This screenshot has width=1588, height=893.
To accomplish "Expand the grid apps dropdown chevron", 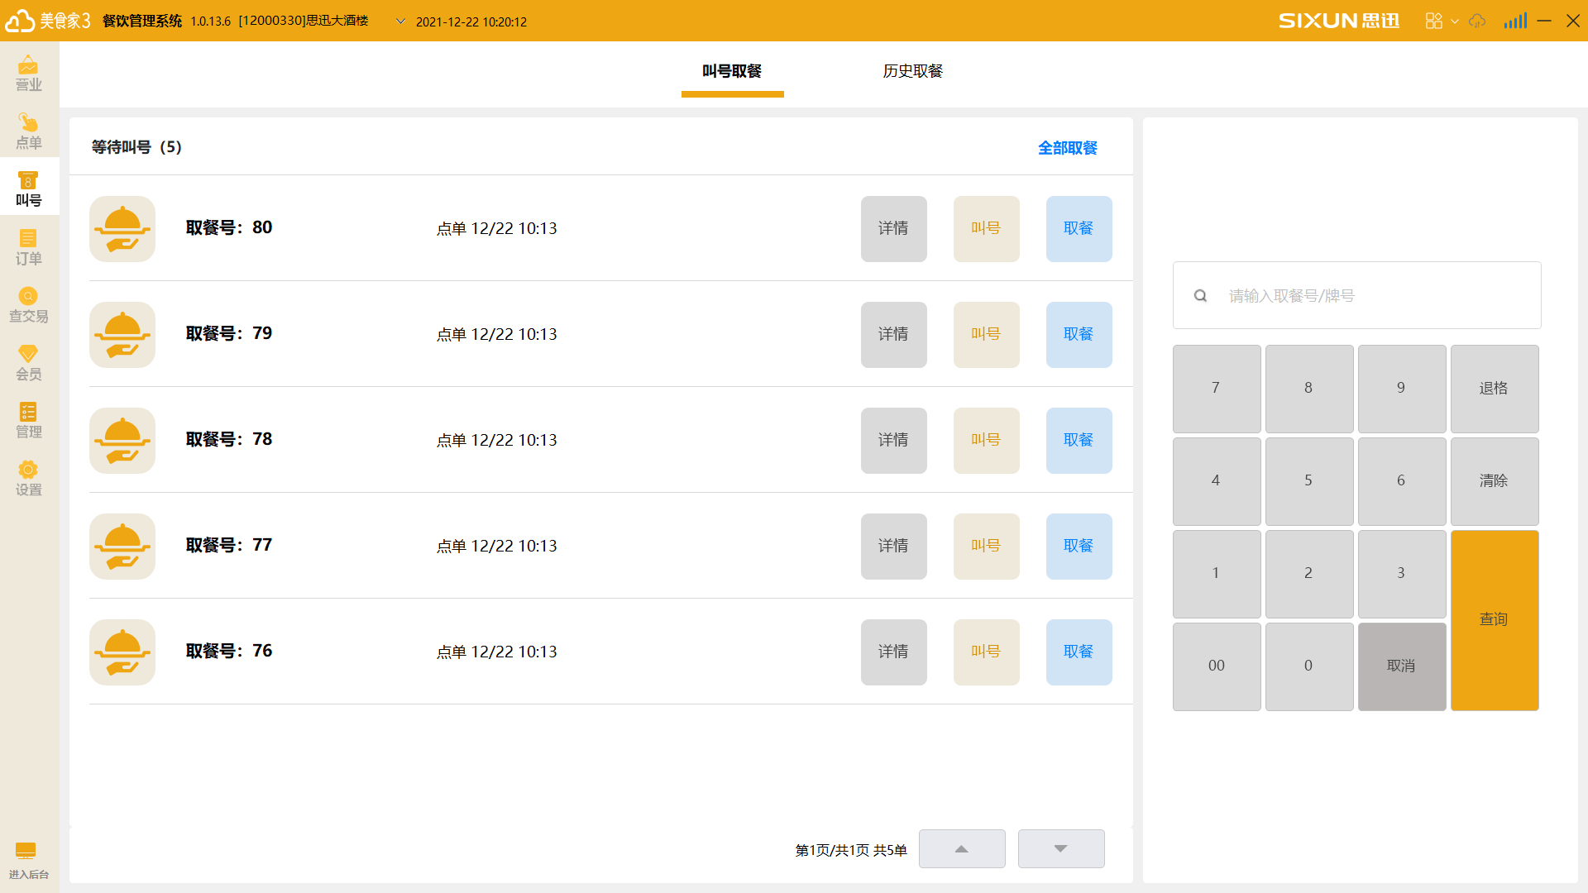I will [1455, 21].
